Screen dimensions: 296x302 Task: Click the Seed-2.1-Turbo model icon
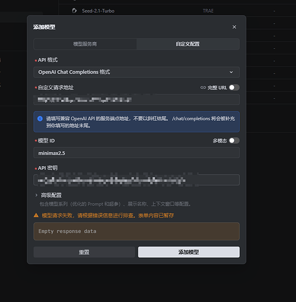(x=74, y=11)
